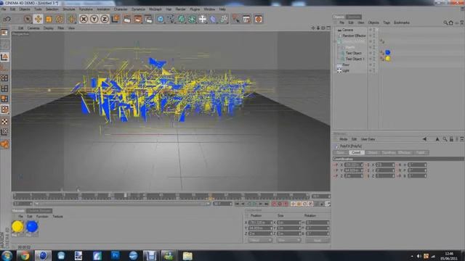465x261 pixels.
Task: Click the Attributes P . X coordinate field
Action: pyautogui.click(x=353, y=165)
